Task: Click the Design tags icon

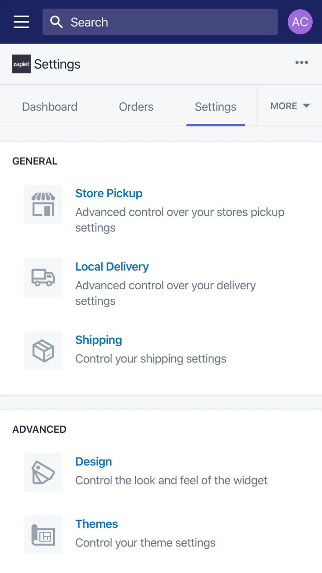Action: (x=43, y=472)
